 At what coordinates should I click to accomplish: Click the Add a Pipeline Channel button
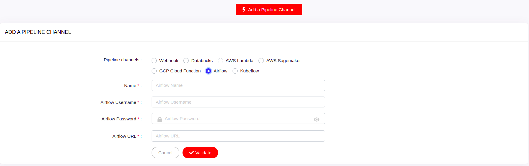click(269, 10)
